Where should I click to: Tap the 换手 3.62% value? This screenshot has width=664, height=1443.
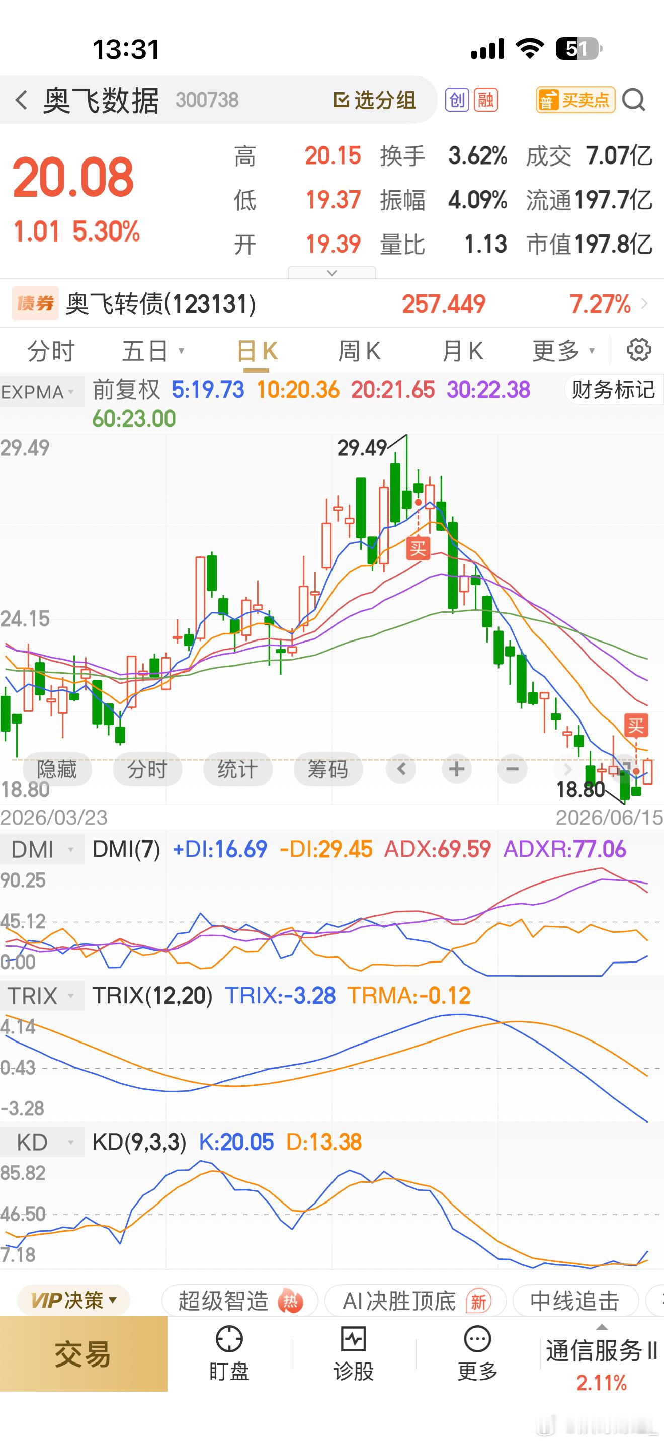[477, 156]
